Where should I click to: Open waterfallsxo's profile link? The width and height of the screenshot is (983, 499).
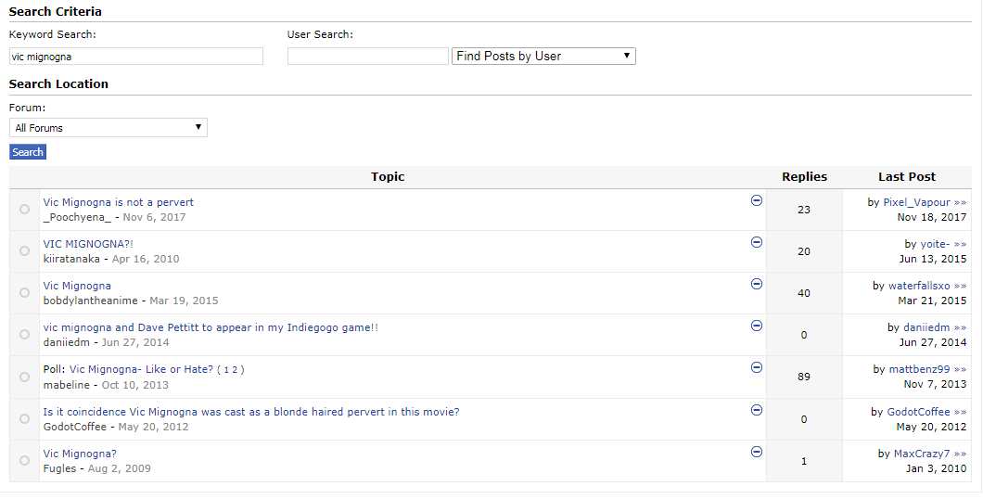[x=919, y=286]
